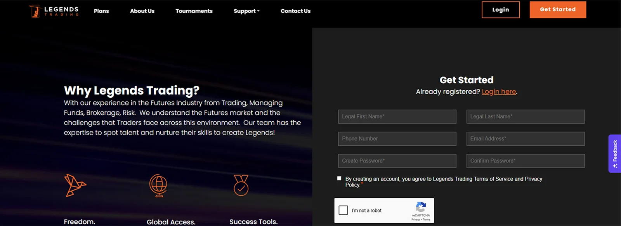Click the globe Global Access icon

point(158,185)
